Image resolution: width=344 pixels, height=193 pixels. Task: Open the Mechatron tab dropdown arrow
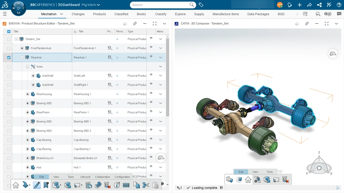coord(61,14)
